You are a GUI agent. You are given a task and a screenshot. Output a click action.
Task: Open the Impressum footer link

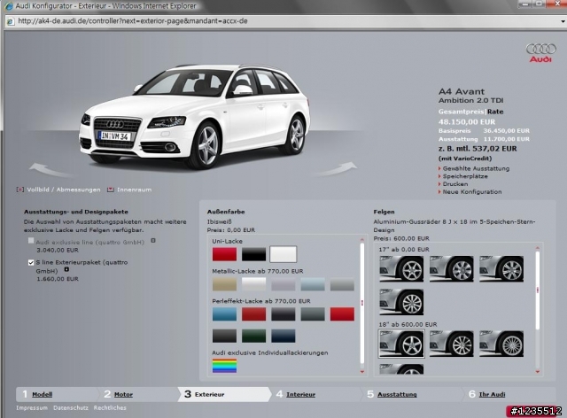(32, 408)
